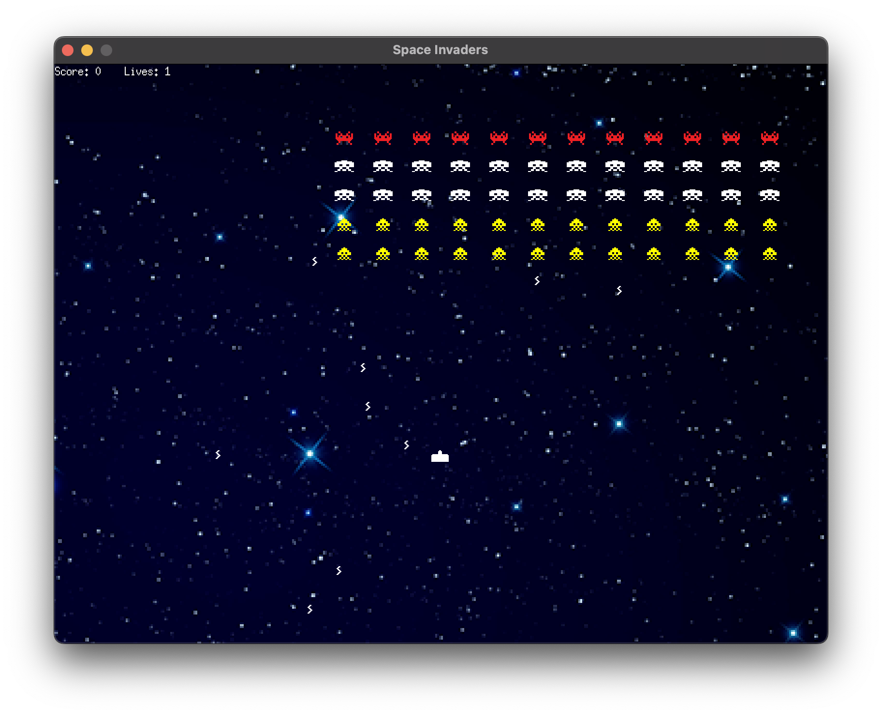Minimize the Space Invaders window
Image resolution: width=882 pixels, height=715 pixels.
pyautogui.click(x=87, y=50)
